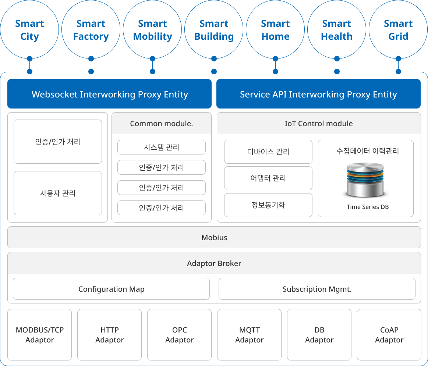Screen dimensions: 428x366
Task: Select the MQTT Adaptor block
Action: (x=249, y=335)
